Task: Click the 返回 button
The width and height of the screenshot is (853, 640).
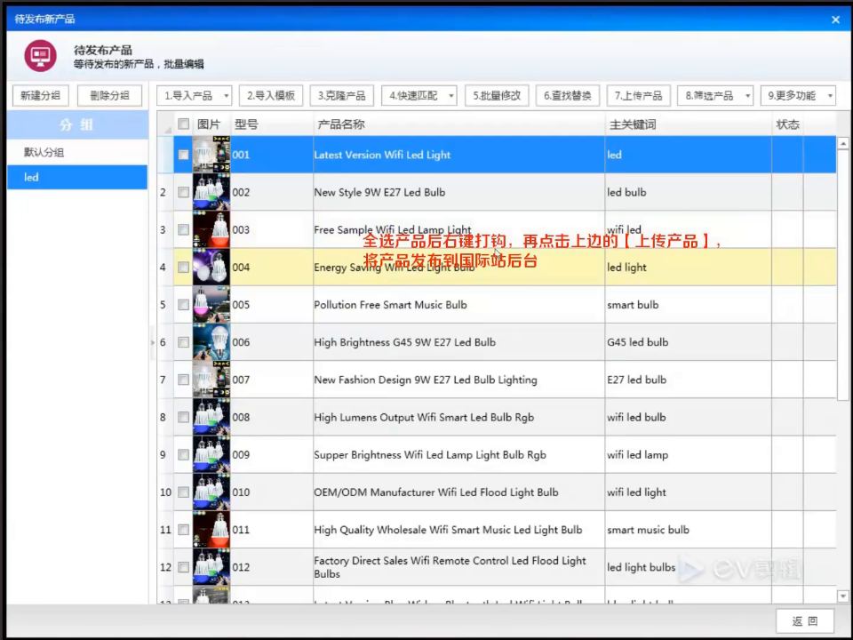Action: pyautogui.click(x=805, y=621)
